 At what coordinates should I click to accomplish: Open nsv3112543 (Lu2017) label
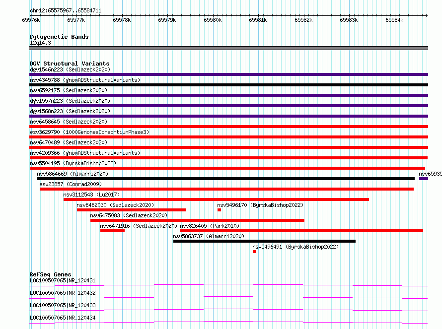click(x=91, y=195)
